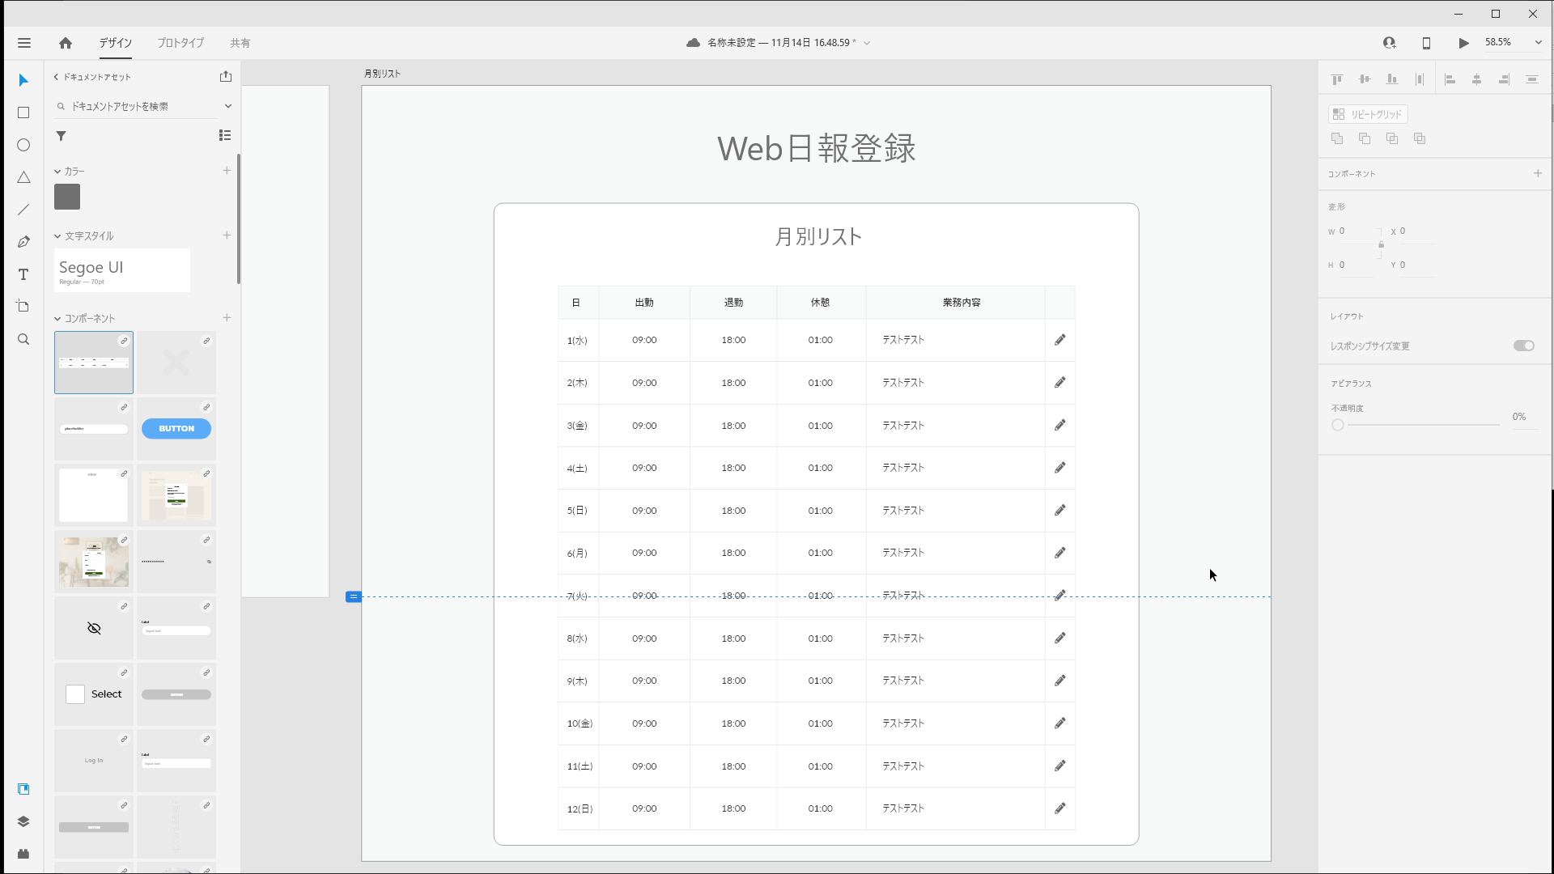Viewport: 1554px width, 874px height.
Task: Collapse the 文字スタイル section
Action: click(57, 236)
